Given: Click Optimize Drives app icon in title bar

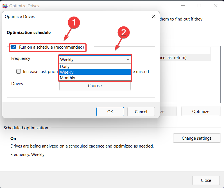Looking at the screenshot, I should pyautogui.click(x=5, y=6).
